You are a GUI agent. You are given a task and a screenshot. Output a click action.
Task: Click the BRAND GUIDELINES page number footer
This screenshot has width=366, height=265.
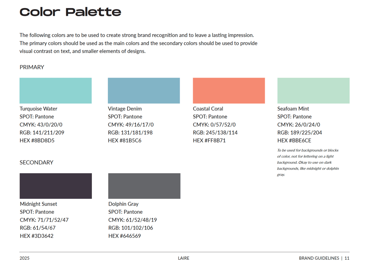[x=324, y=258]
